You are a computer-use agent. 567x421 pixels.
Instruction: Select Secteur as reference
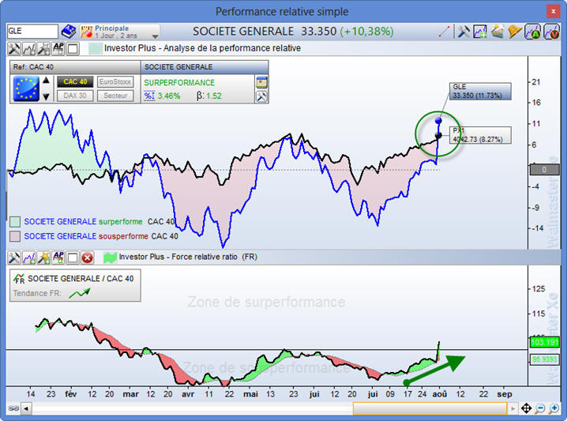coord(115,96)
